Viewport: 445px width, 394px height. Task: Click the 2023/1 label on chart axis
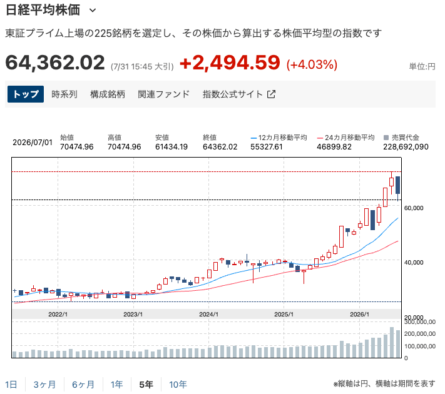(133, 315)
